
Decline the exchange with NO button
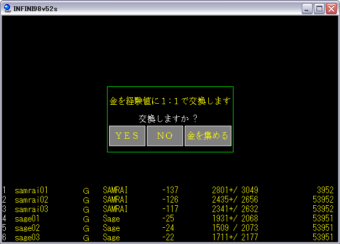pyautogui.click(x=165, y=136)
